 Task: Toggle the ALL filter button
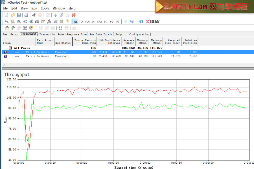click(75, 22)
